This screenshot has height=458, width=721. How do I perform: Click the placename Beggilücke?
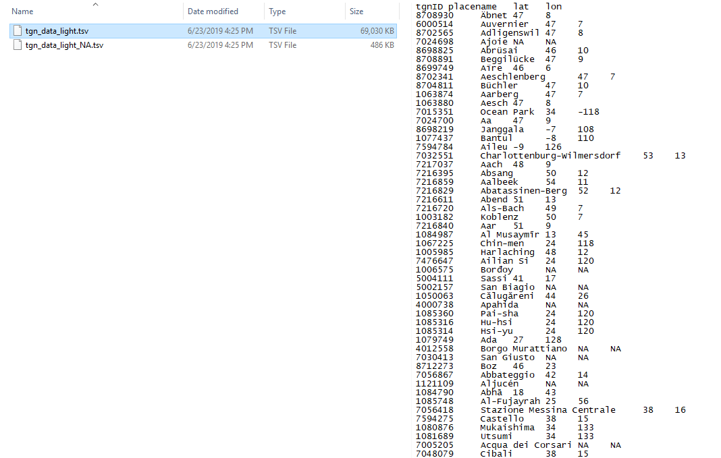507,59
